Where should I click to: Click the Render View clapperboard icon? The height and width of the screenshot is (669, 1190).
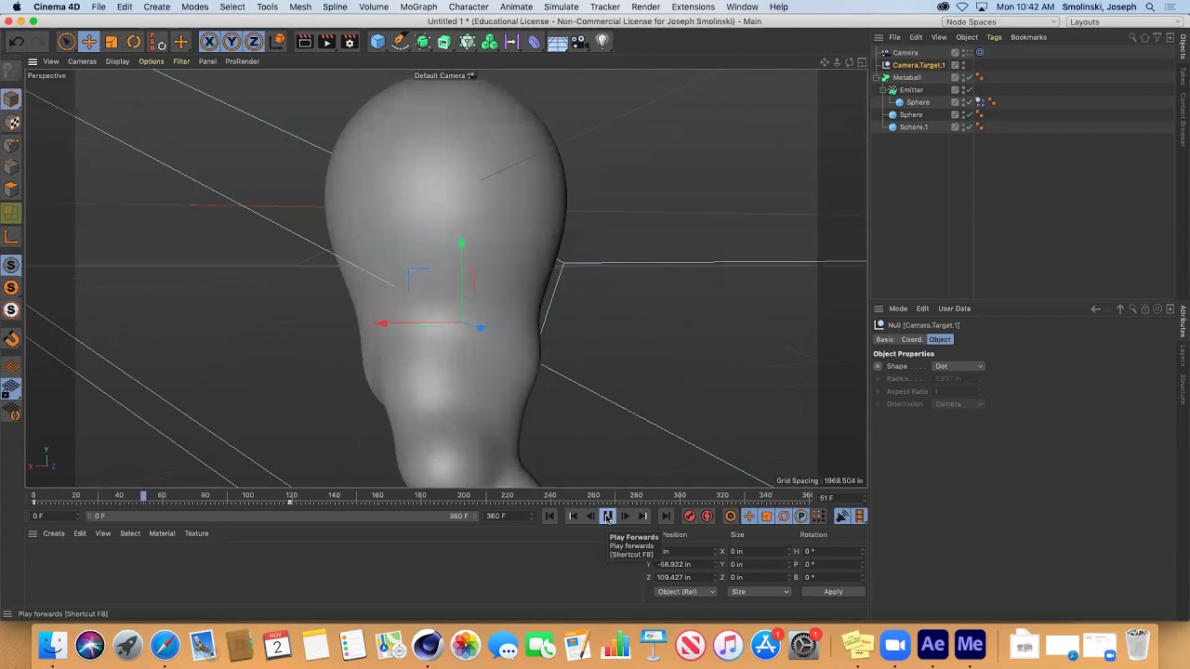(x=304, y=42)
